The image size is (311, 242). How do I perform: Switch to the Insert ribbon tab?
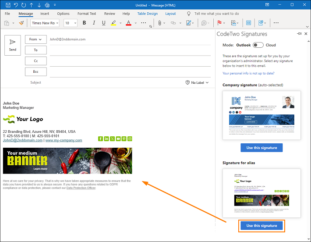45,14
